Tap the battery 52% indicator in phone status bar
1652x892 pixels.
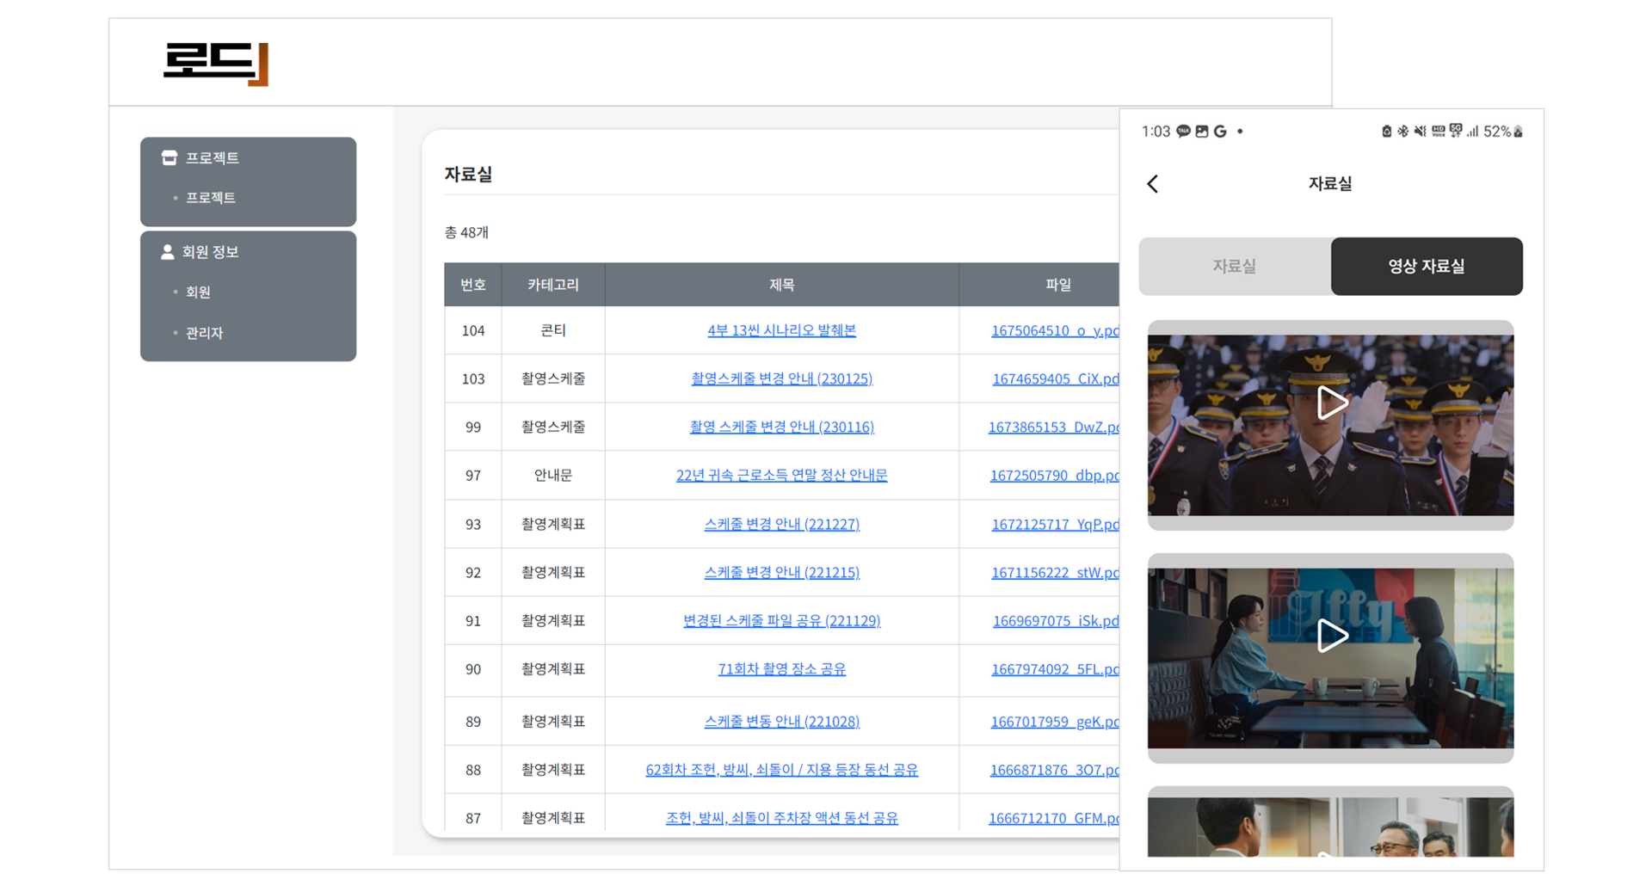pos(1503,132)
